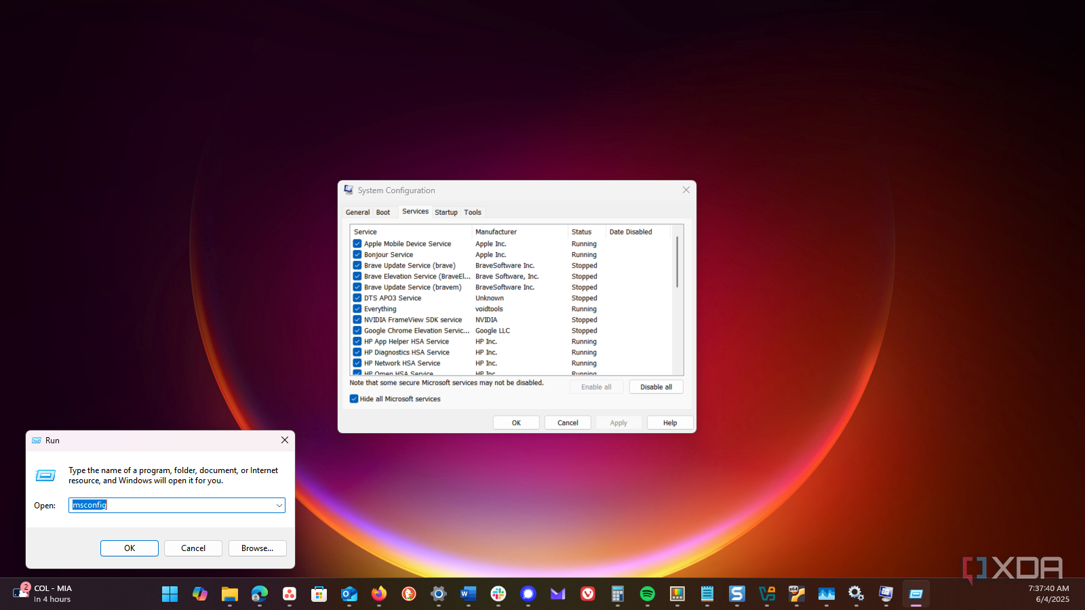
Task: Toggle Hide all Microsoft services checkbox
Action: [354, 399]
